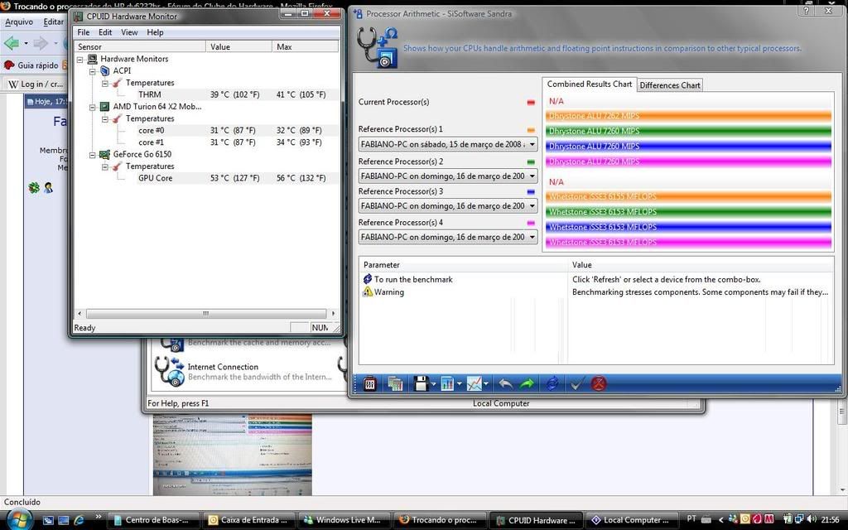Click the green forward arrow icon

tap(527, 383)
